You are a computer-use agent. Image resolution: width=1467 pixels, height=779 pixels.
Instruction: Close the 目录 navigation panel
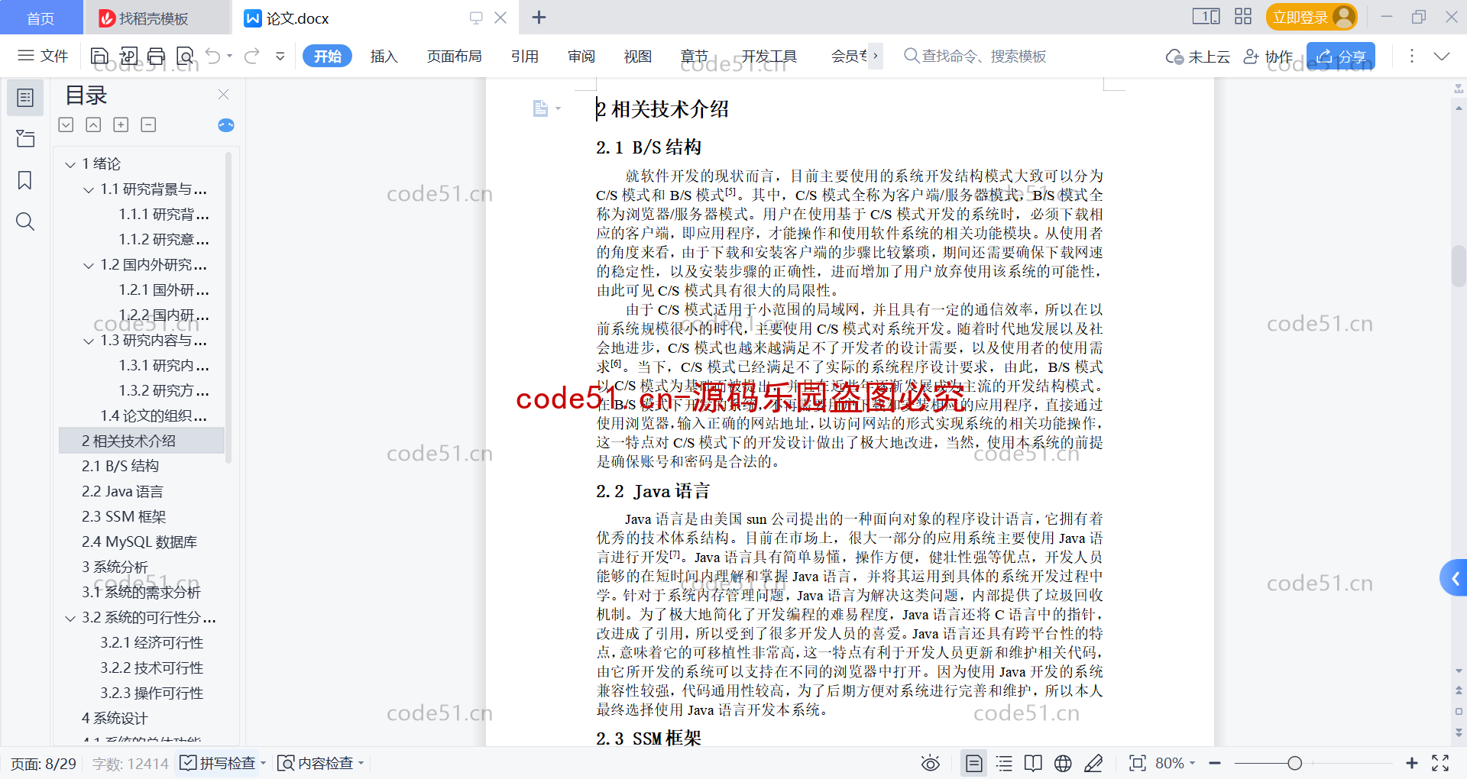pyautogui.click(x=224, y=94)
